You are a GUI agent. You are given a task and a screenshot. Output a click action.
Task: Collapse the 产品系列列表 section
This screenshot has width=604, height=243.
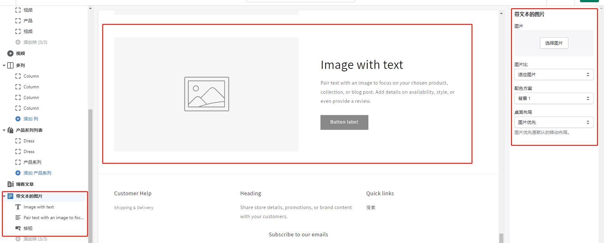pos(4,130)
